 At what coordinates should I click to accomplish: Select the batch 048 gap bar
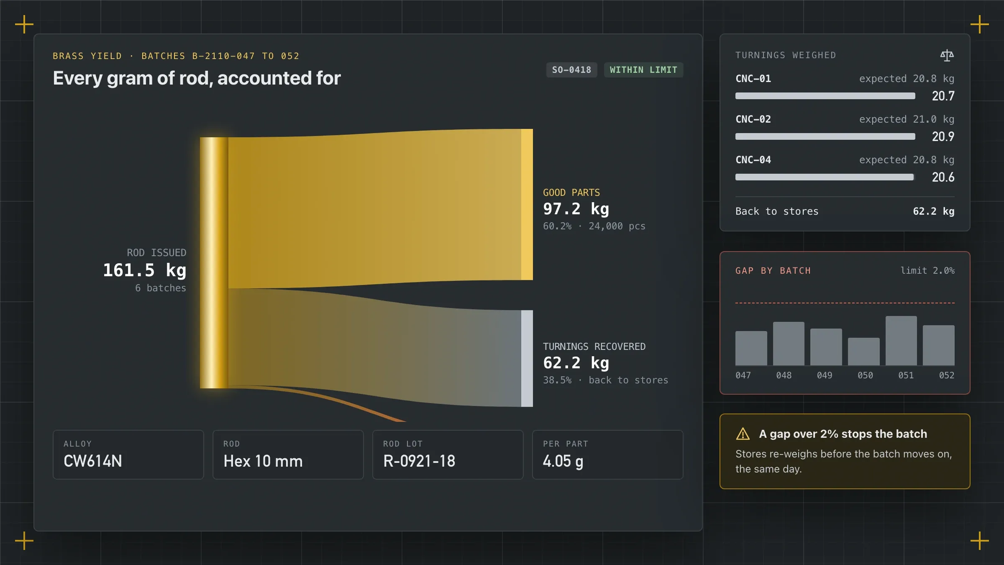point(789,344)
